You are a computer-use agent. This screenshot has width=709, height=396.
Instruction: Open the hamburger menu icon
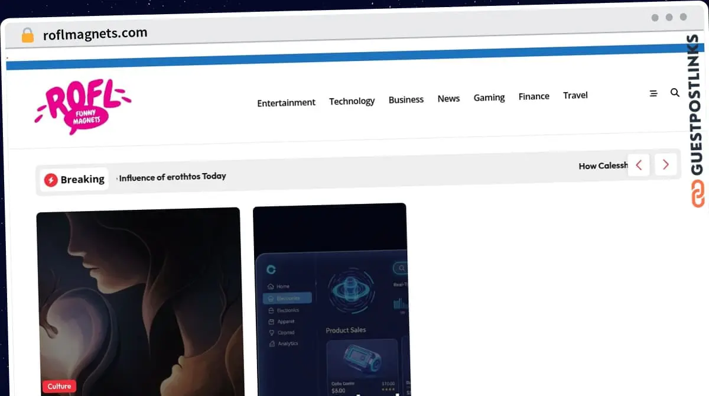click(653, 93)
